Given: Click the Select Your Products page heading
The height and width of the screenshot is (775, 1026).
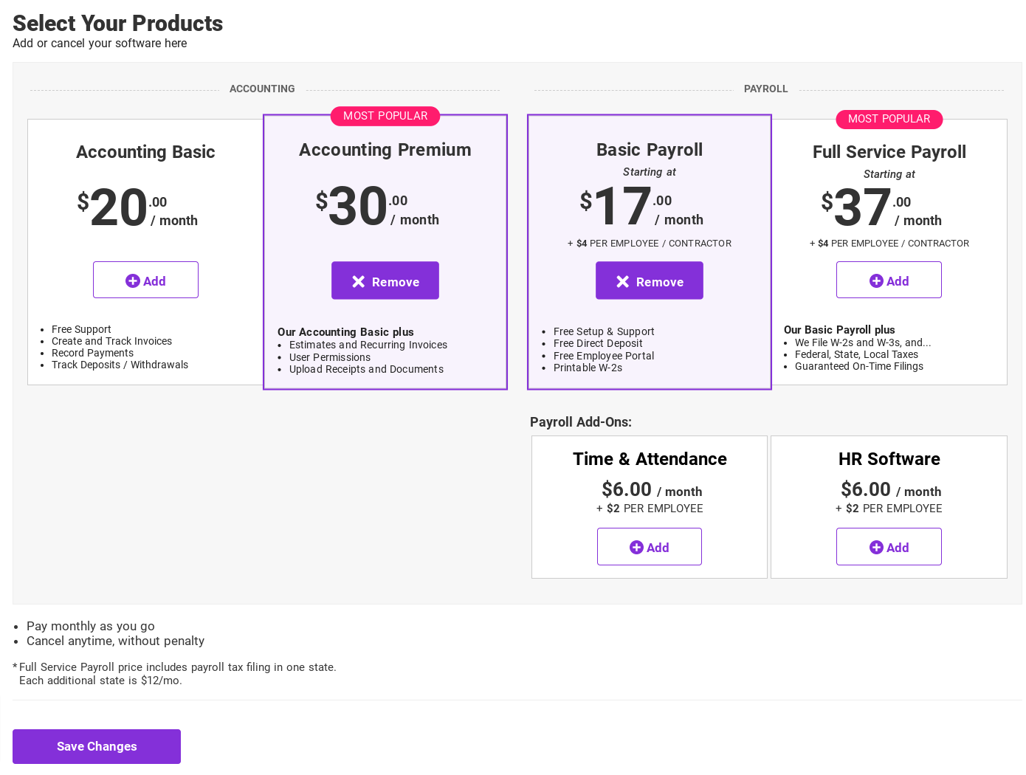Looking at the screenshot, I should click(118, 24).
